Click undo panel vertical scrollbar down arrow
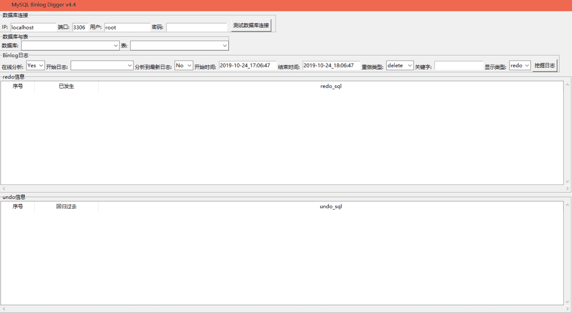Screen dimensions: 572x313 tap(567, 302)
